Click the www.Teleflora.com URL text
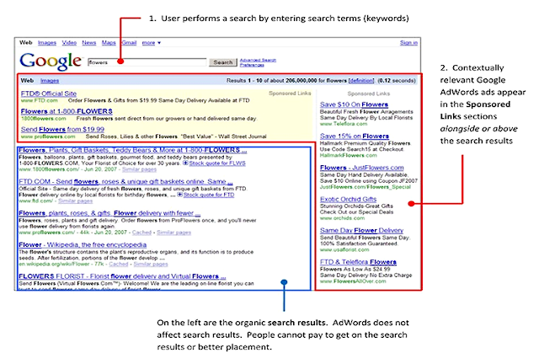The image size is (539, 364). pos(344,124)
